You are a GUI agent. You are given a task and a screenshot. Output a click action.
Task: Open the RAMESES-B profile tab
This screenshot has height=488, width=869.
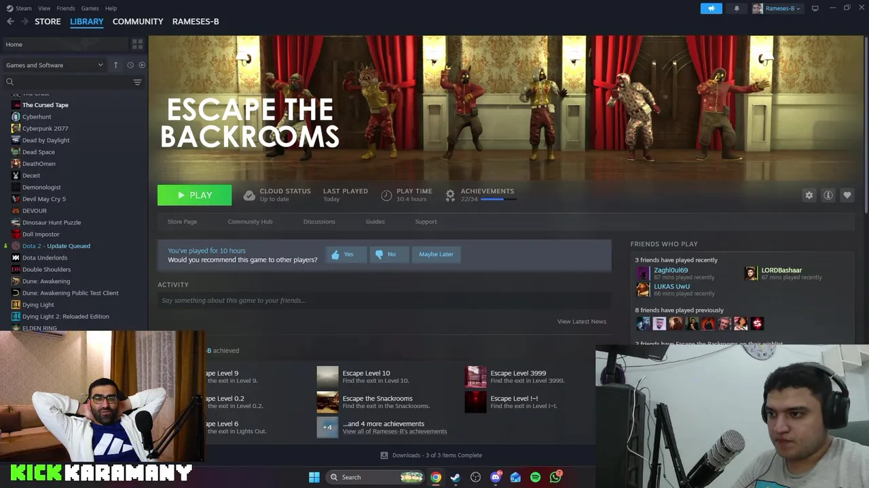pyautogui.click(x=196, y=22)
